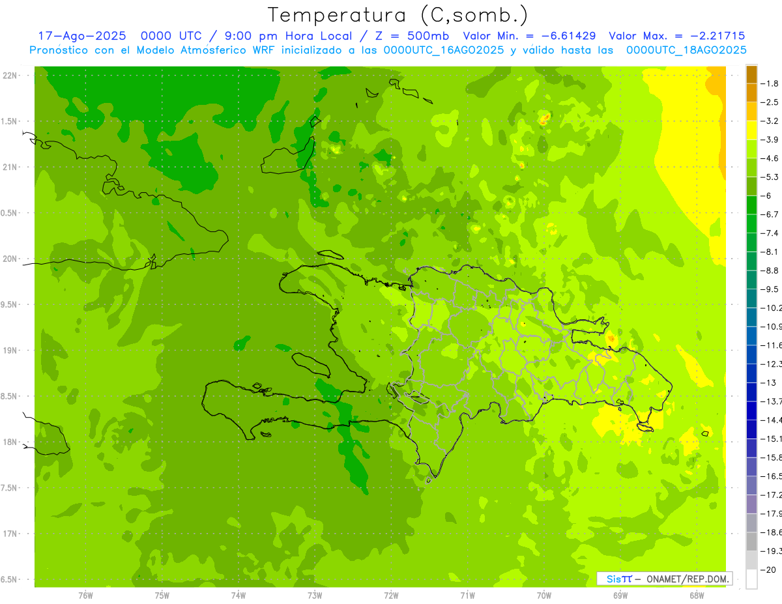Click the "-3.2" colorbar value
This screenshot has height=604, width=782.
coord(770,121)
